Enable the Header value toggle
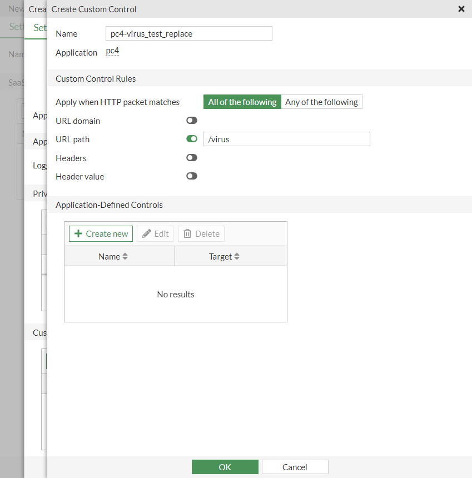472x478 pixels. 191,176
